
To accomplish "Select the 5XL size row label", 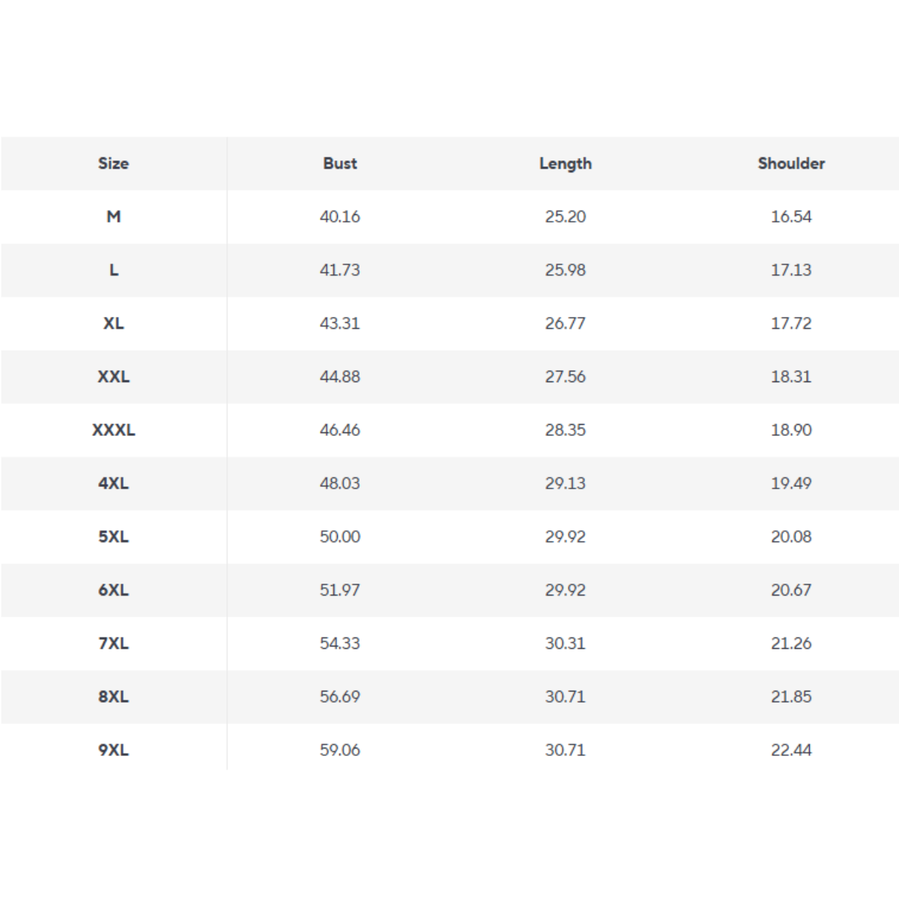I will coord(113,536).
